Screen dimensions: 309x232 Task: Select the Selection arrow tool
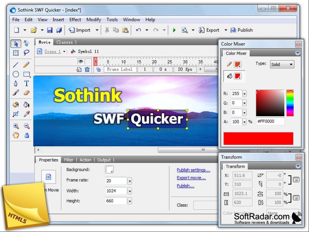[16, 44]
